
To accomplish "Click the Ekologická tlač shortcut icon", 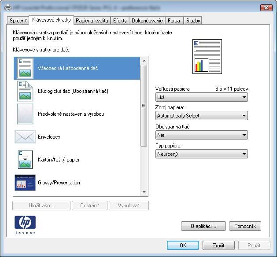I will tap(25, 91).
